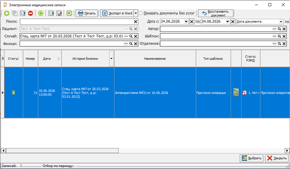Click the horizontal scrollbar thumb

62,151
